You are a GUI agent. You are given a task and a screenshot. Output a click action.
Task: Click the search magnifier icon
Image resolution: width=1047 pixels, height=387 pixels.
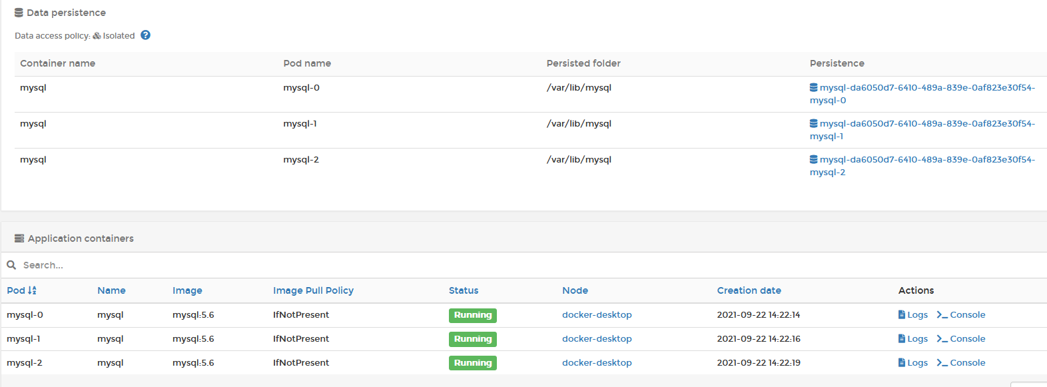point(11,265)
